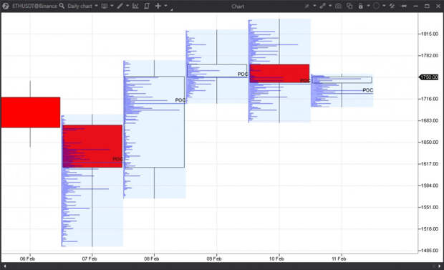This screenshot has width=444, height=270.
Task: Click the duplicate chart window icon
Action: click(349, 6)
